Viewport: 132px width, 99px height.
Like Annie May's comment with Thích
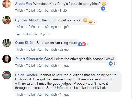point(19,11)
